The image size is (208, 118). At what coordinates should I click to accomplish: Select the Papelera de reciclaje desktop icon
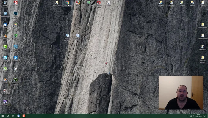[x=5, y=4]
